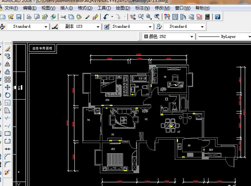Click the Save icon in the toolbar
This screenshot has width=251, height=186.
(19, 17)
